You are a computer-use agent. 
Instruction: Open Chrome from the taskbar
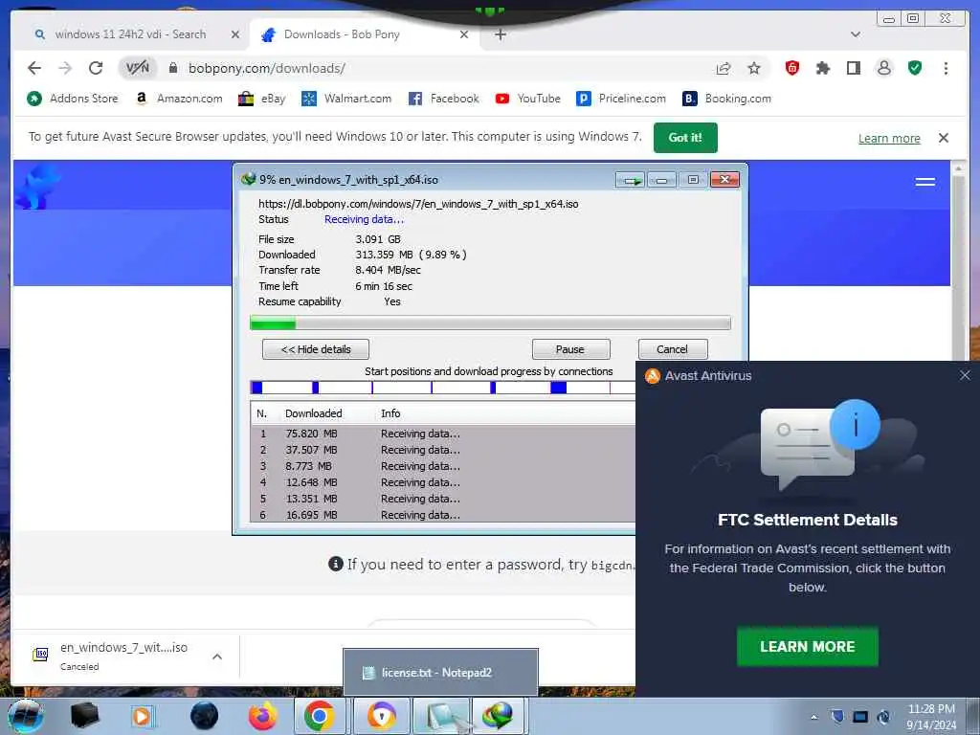pos(320,716)
